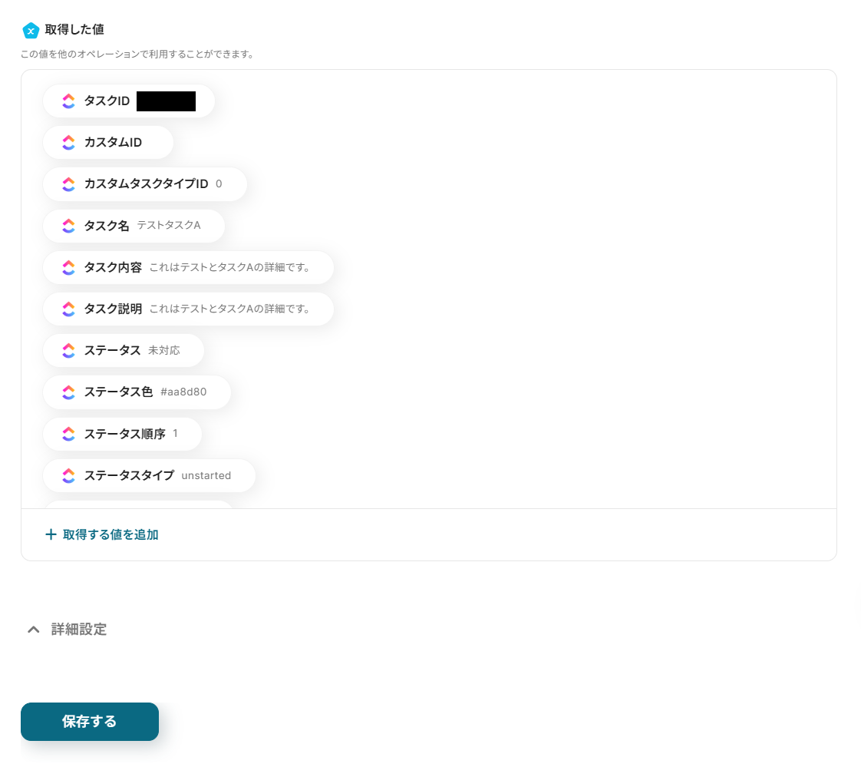Select the タスク名 テストタスクA chip
This screenshot has height=777, width=861.
tap(134, 226)
